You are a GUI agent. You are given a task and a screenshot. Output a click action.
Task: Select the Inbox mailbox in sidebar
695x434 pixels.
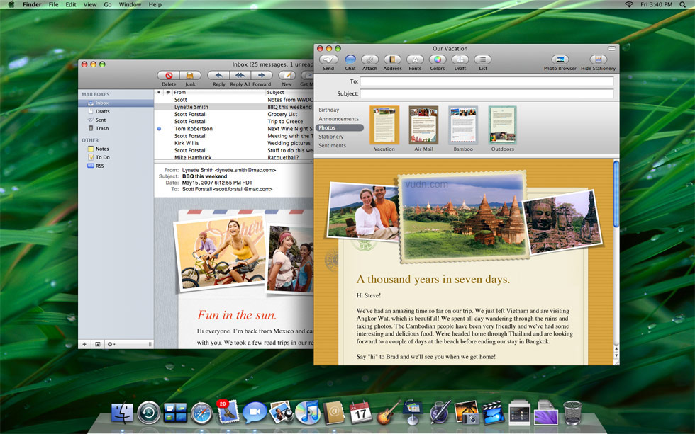click(116, 103)
